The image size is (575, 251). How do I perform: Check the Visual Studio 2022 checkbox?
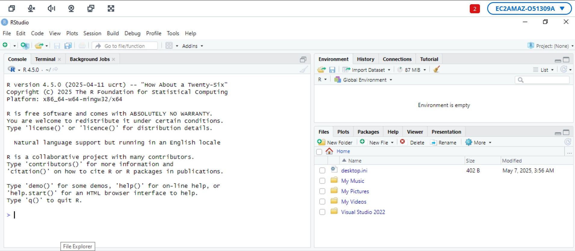pyautogui.click(x=322, y=212)
